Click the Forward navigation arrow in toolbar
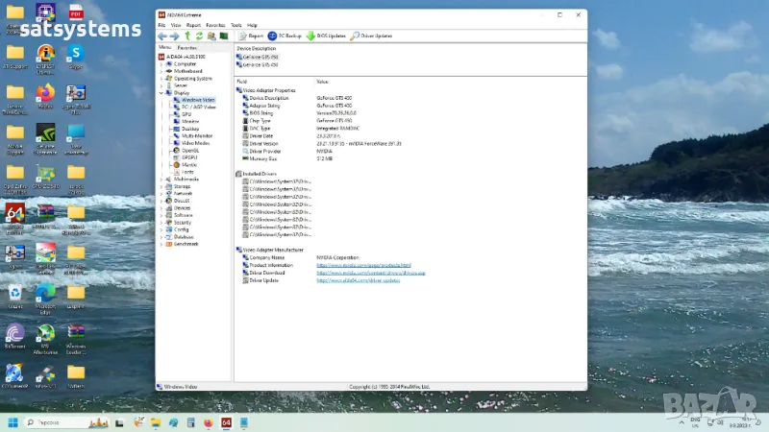Image resolution: width=769 pixels, height=432 pixels. (x=174, y=36)
